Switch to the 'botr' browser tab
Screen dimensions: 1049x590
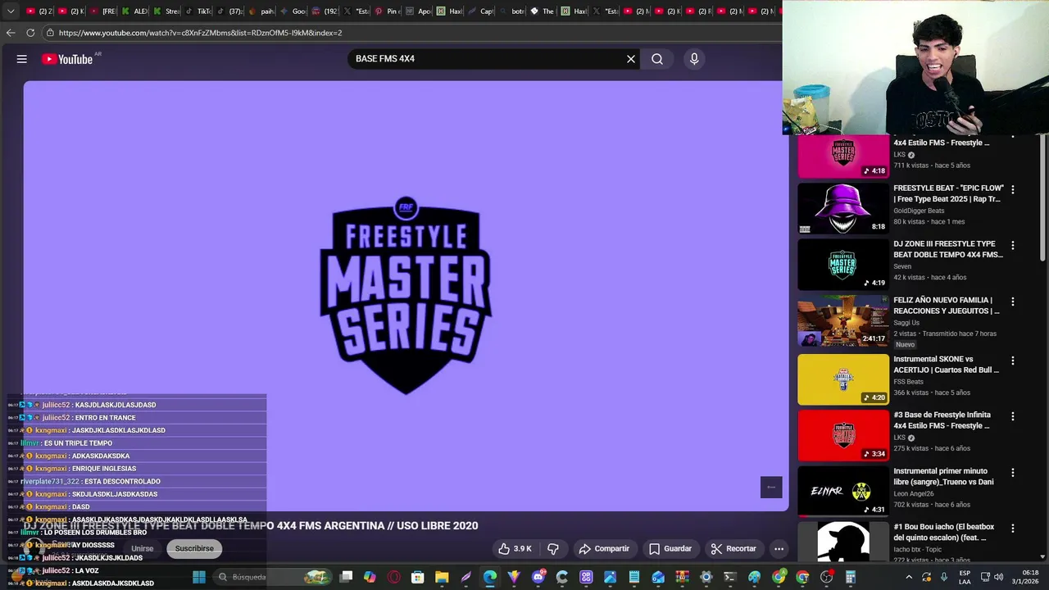(x=512, y=11)
